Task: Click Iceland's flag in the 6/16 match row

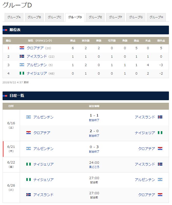Action: point(160,117)
